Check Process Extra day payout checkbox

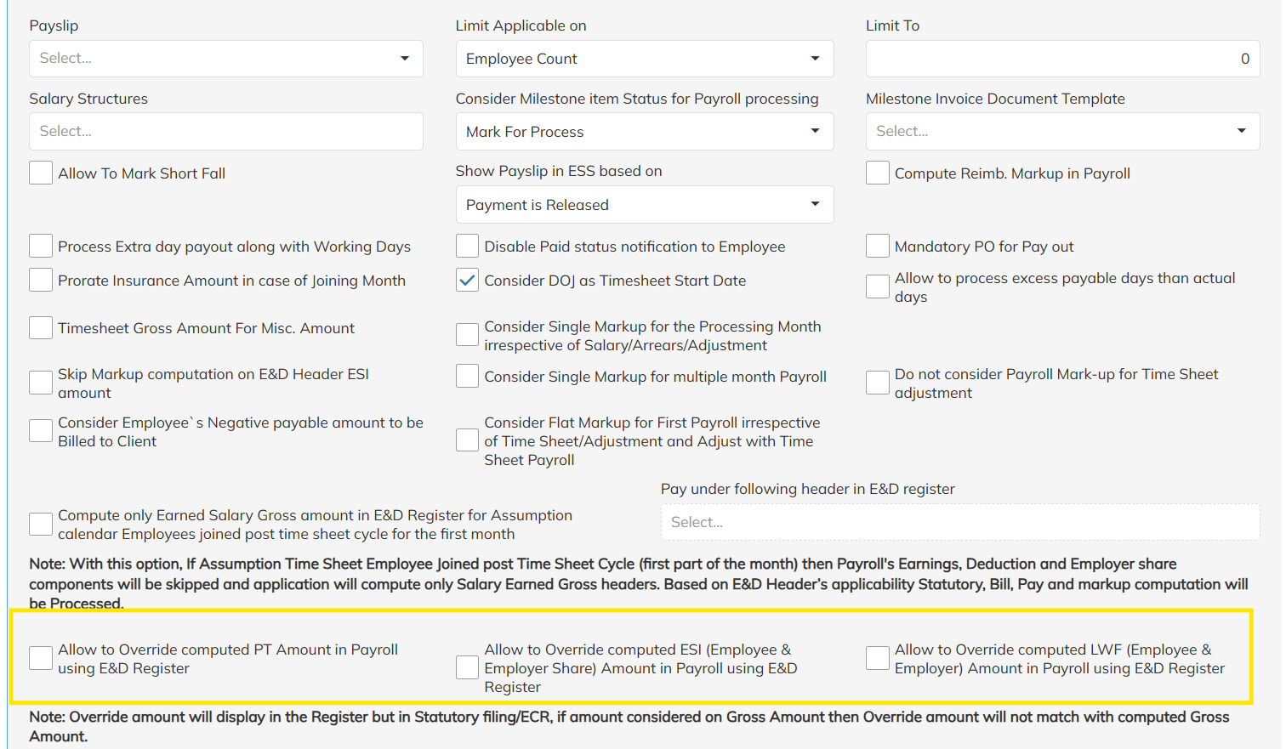point(41,247)
